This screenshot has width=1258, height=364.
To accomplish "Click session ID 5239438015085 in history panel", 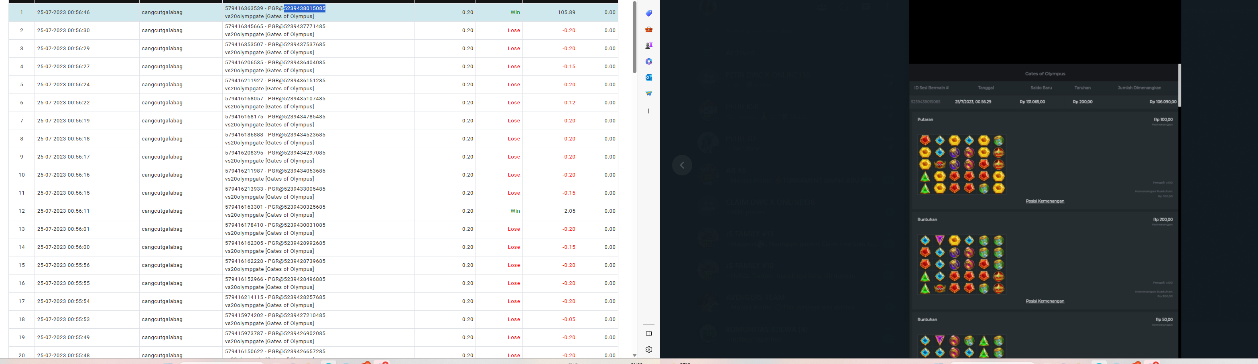I will click(x=925, y=102).
